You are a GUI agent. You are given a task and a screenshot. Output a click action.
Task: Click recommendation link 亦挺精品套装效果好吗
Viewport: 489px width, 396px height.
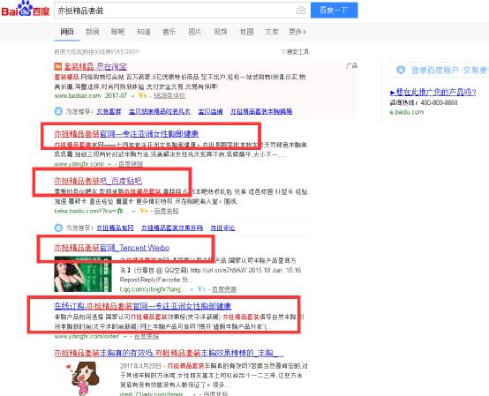172,228
